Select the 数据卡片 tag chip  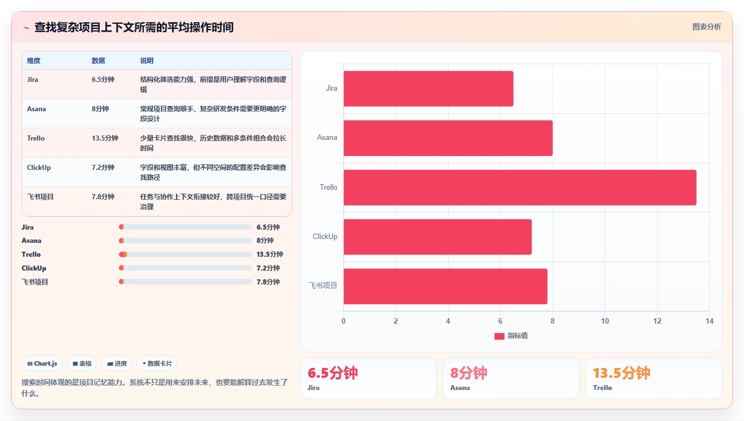pyautogui.click(x=157, y=363)
